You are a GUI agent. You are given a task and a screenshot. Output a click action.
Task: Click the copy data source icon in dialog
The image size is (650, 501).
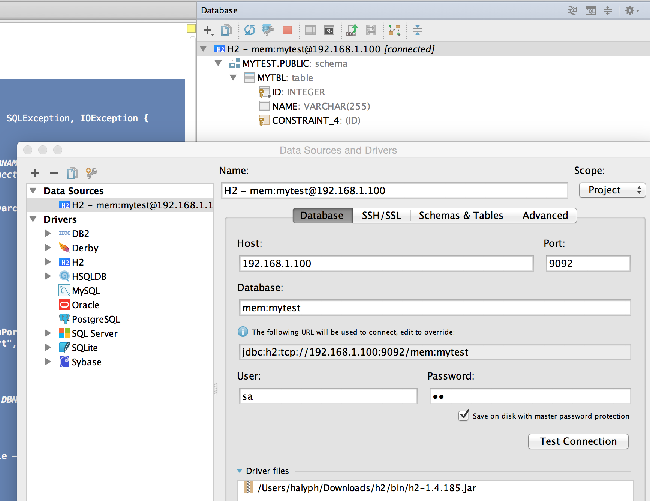tap(73, 173)
